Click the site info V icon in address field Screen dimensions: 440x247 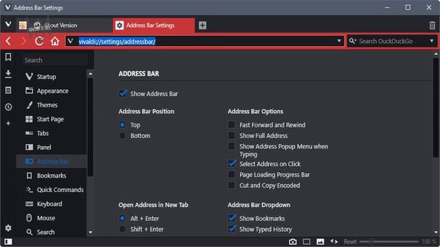70,41
